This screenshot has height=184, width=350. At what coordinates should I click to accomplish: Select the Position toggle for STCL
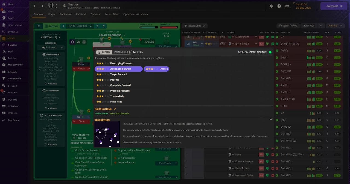pyautogui.click(x=103, y=52)
